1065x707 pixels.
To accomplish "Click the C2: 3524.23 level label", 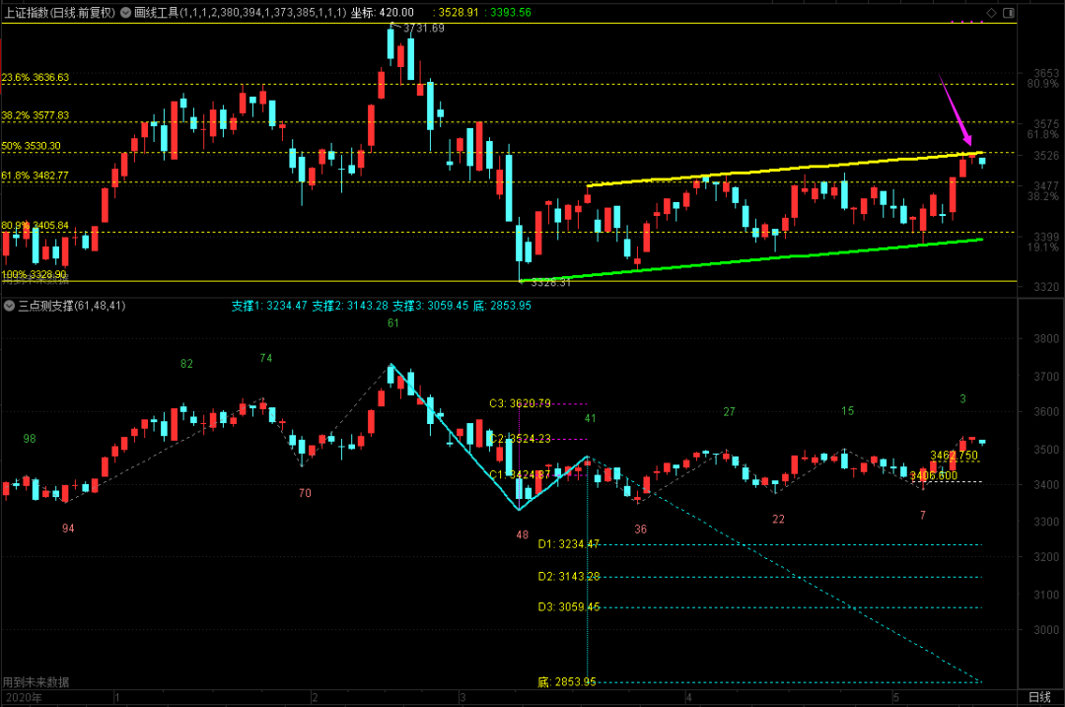I will [520, 439].
